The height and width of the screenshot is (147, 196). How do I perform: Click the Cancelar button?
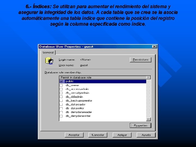[98, 135]
